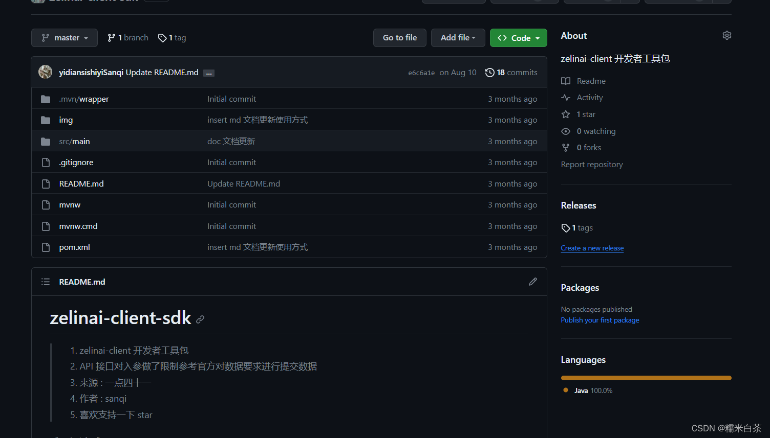Open the Activity link

590,98
